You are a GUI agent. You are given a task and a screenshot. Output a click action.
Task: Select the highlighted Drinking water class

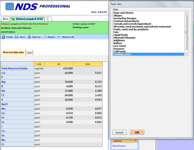tap(149, 54)
